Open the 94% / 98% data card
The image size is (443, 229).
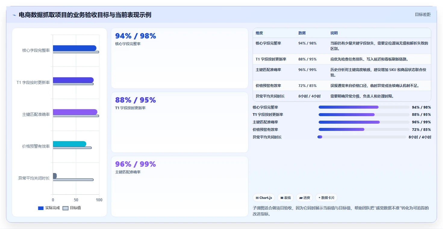tap(179, 58)
